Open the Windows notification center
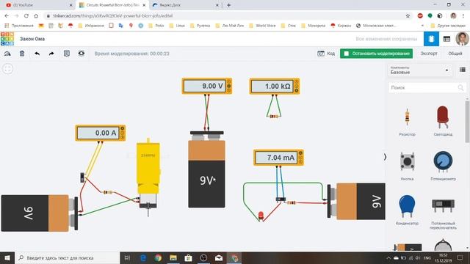 [460, 257]
